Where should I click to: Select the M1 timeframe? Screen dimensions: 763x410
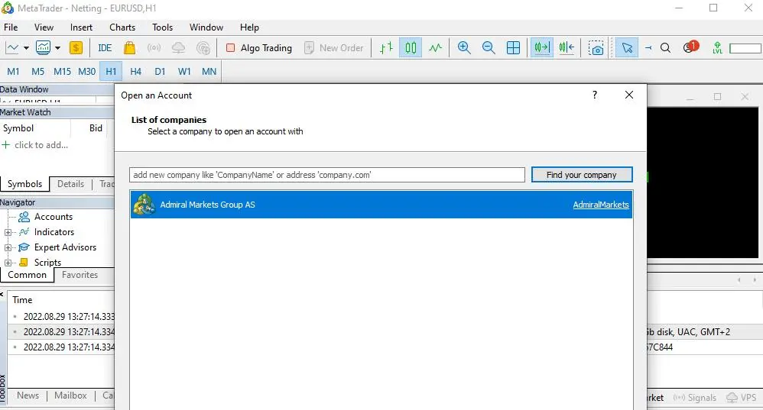13,72
